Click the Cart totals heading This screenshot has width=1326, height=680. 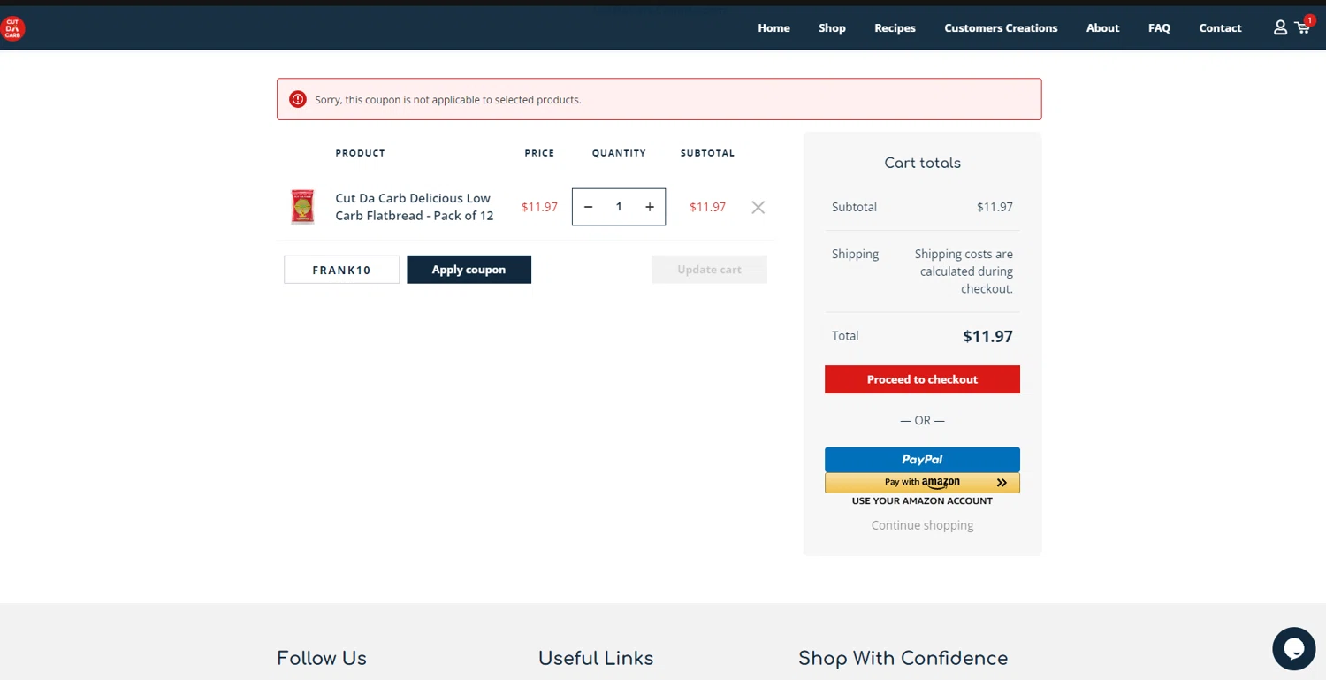922,163
